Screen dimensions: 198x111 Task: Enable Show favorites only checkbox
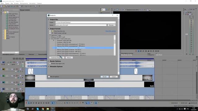[x=50, y=31]
